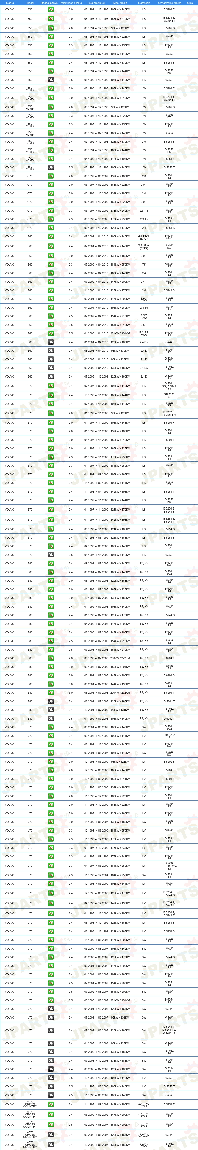This screenshot has height=1150, width=198.
Task: Click the R 2.5 T AWD body cell
Action: coord(144,333)
